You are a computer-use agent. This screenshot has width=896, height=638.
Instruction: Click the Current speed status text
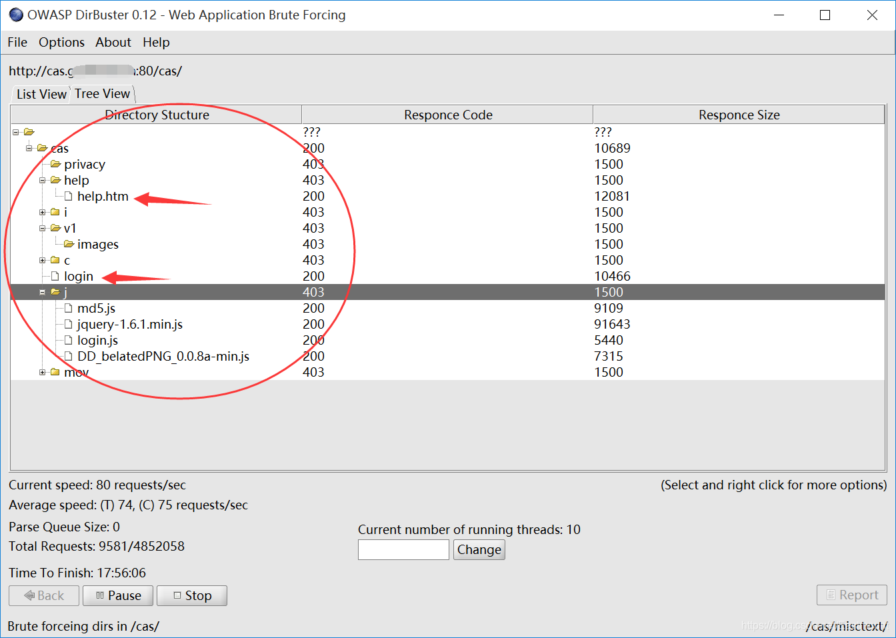click(97, 485)
